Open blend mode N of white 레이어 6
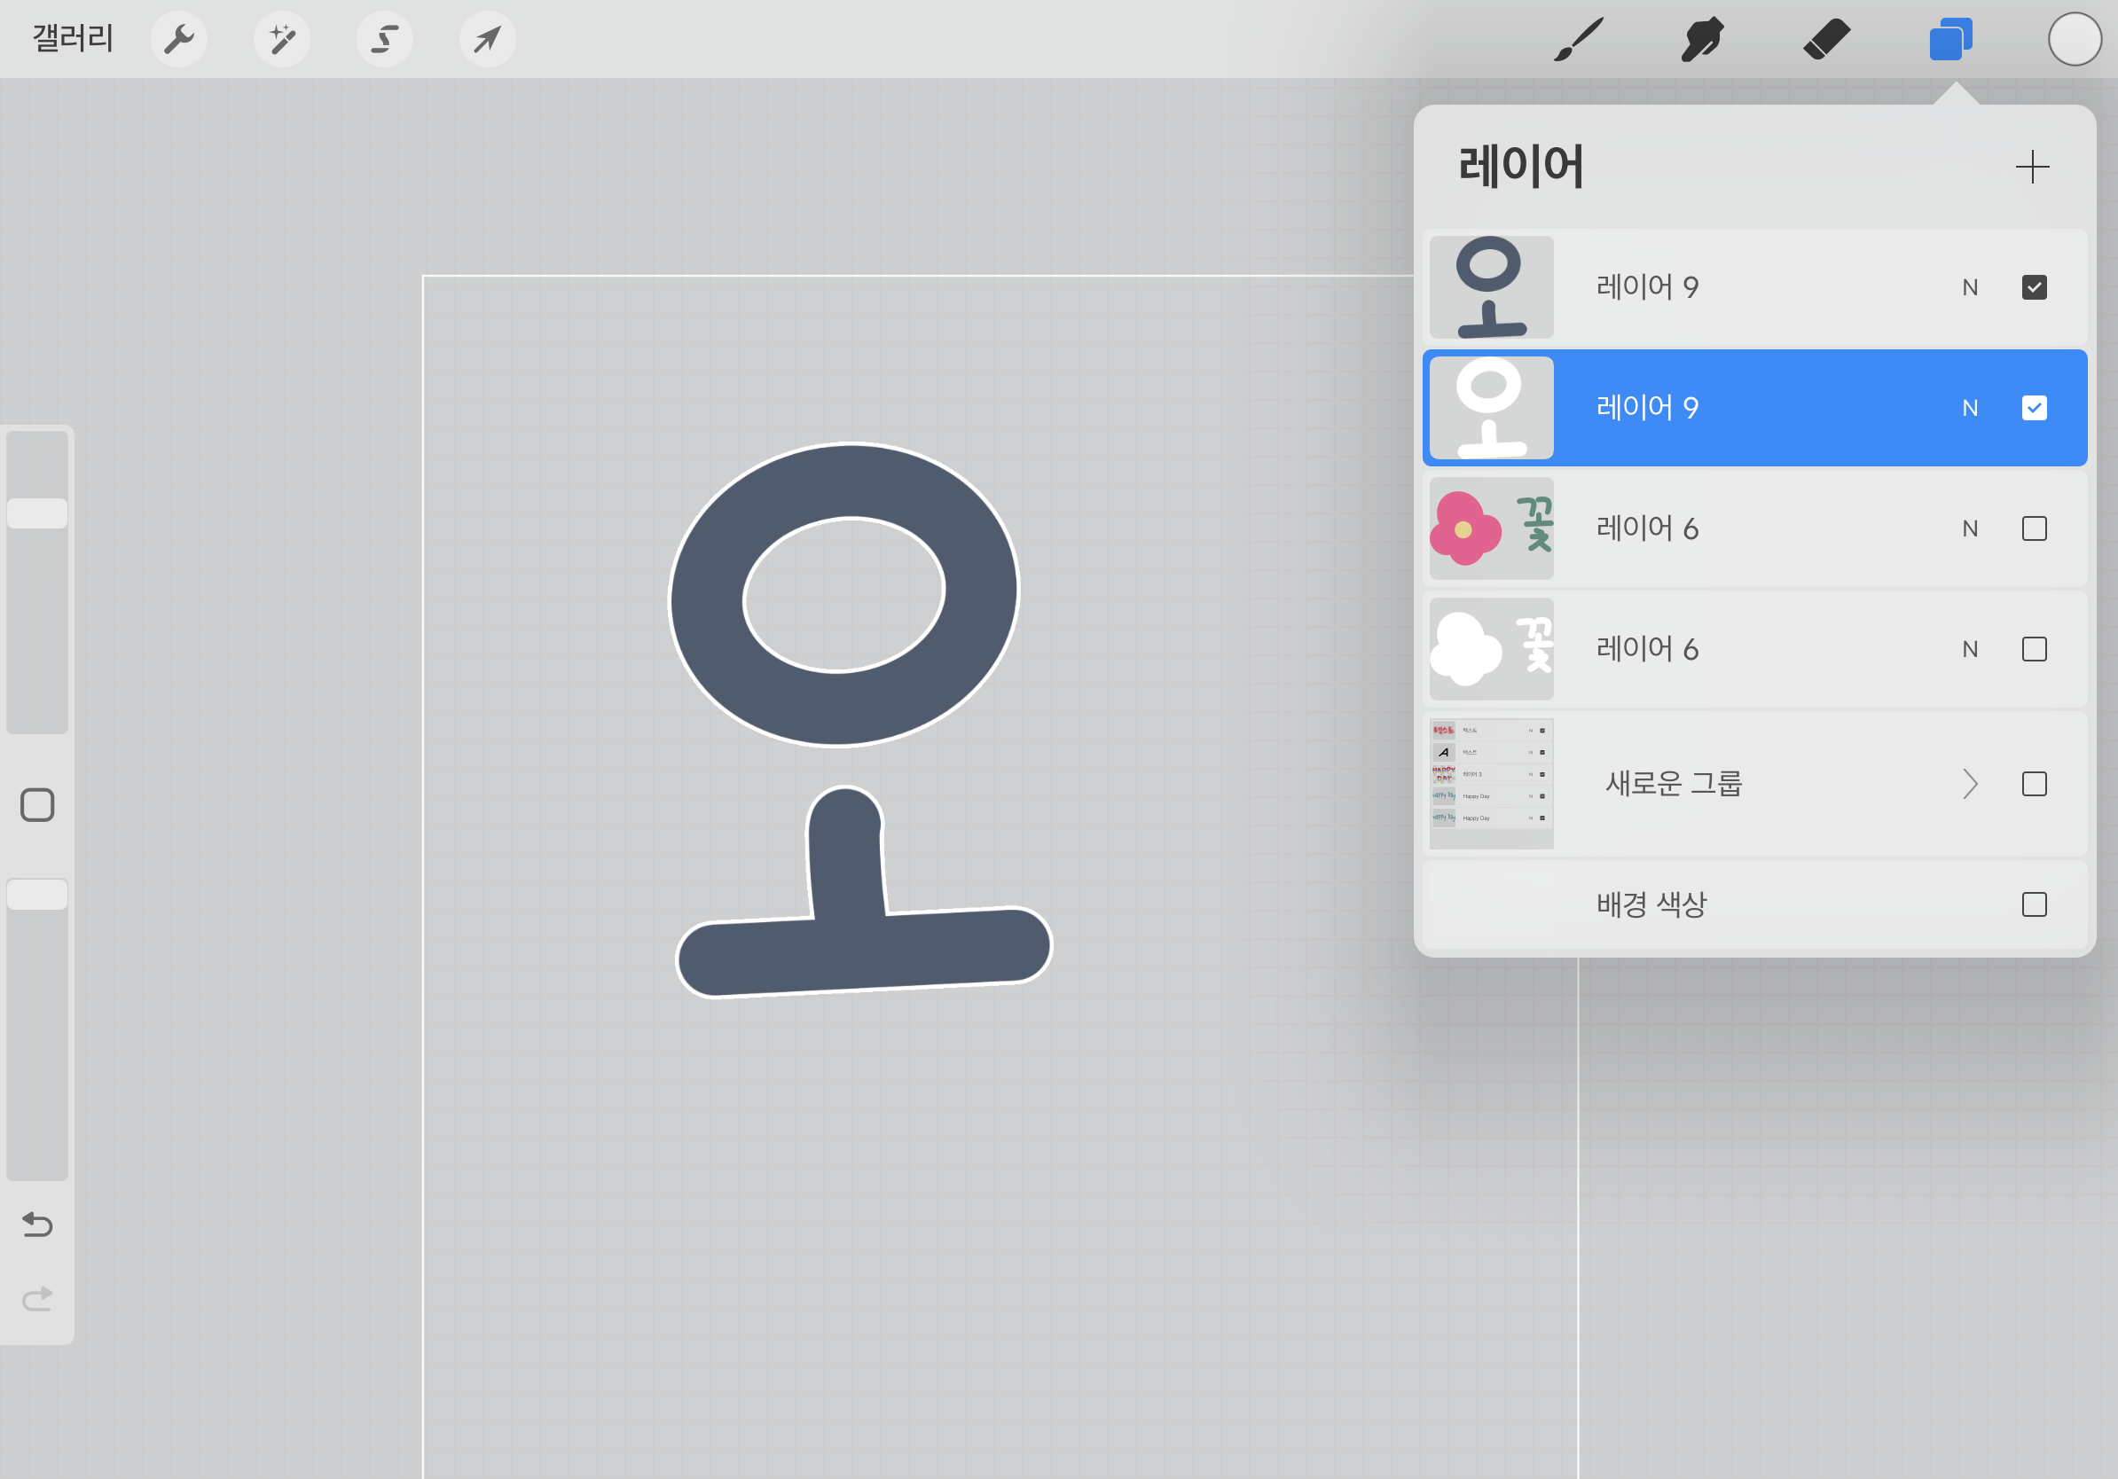This screenshot has height=1479, width=2118. point(1970,649)
